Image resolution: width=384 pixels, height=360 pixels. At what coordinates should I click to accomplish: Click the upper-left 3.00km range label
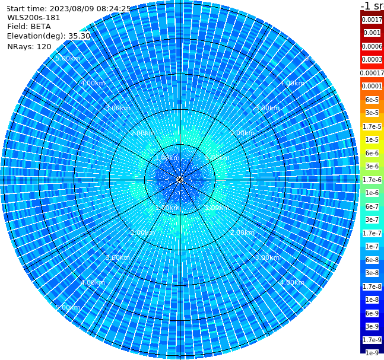tap(118, 108)
